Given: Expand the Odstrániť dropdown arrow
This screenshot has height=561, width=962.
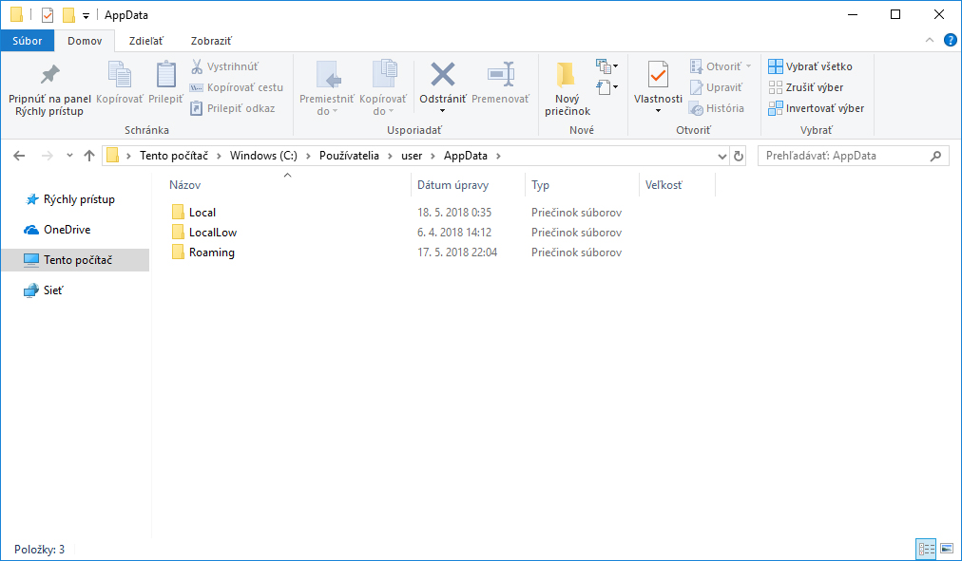Looking at the screenshot, I should click(442, 111).
